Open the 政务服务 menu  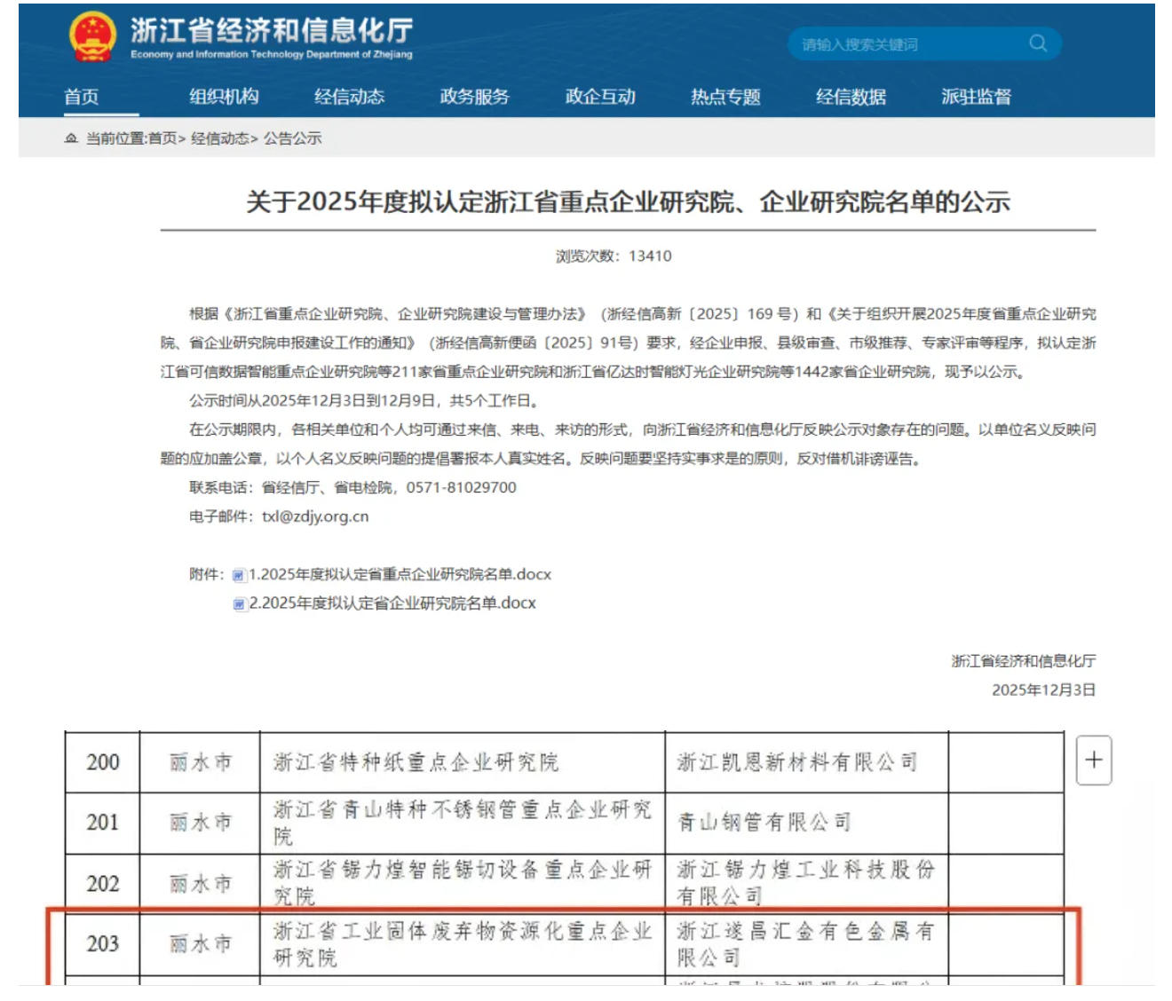coord(475,99)
